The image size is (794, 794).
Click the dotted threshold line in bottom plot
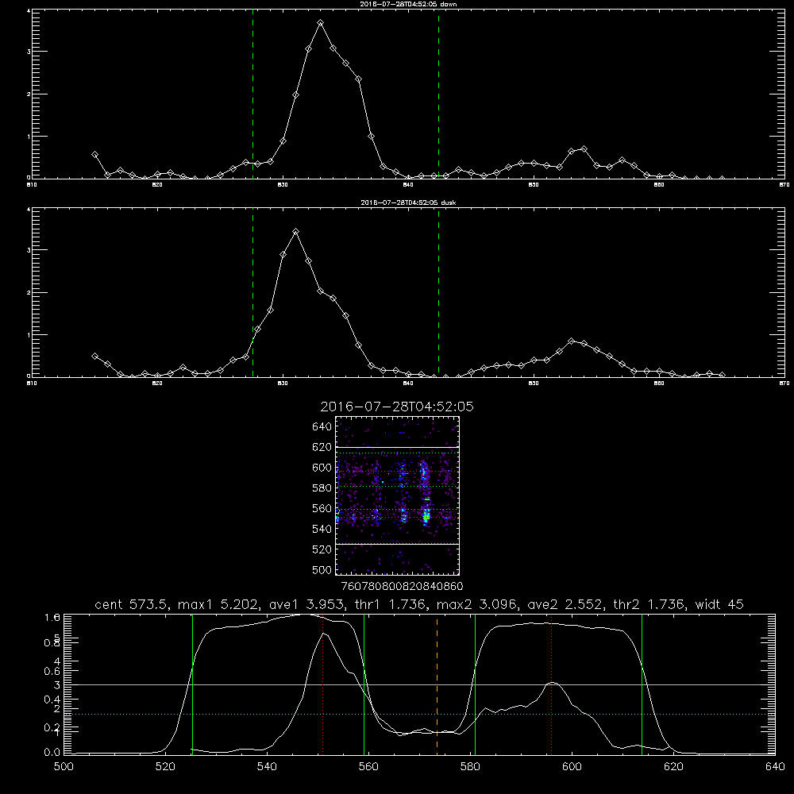419,714
